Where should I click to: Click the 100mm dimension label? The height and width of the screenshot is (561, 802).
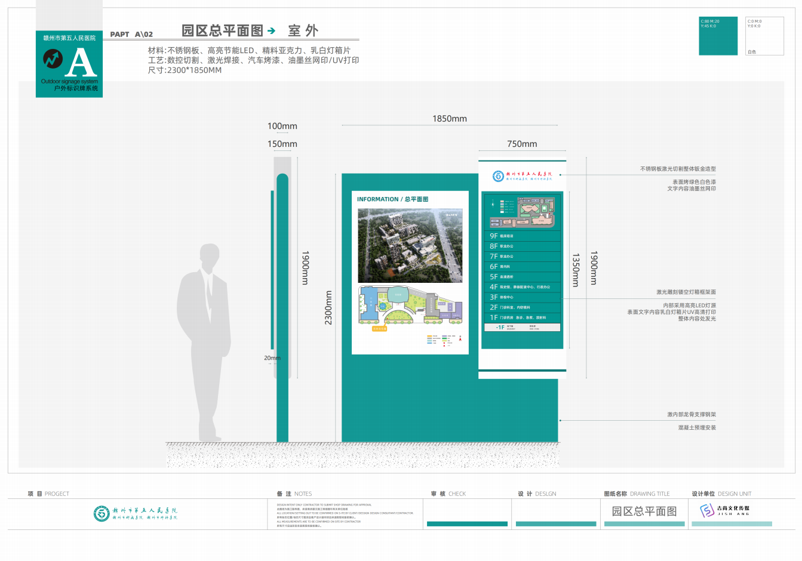click(x=282, y=126)
